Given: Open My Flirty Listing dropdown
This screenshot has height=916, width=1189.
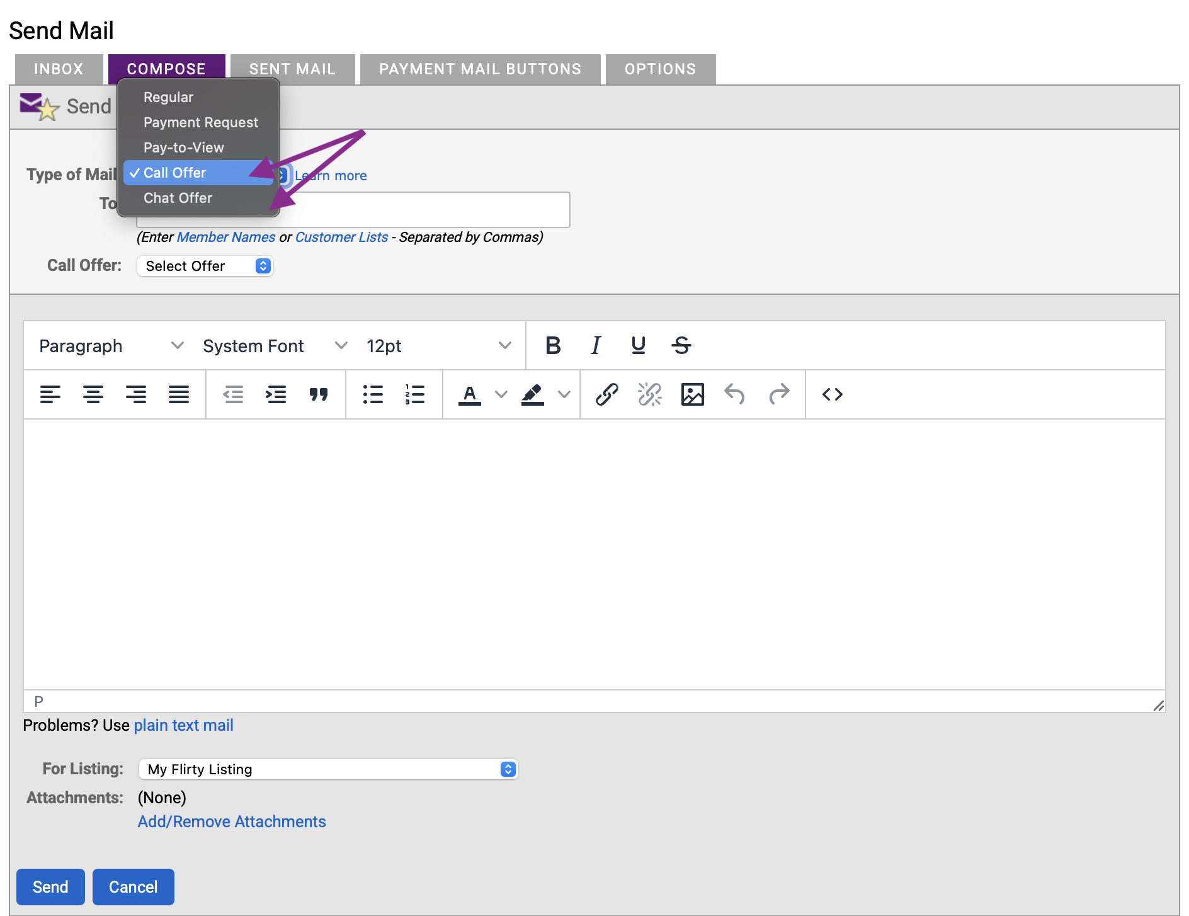Looking at the screenshot, I should coord(328,769).
